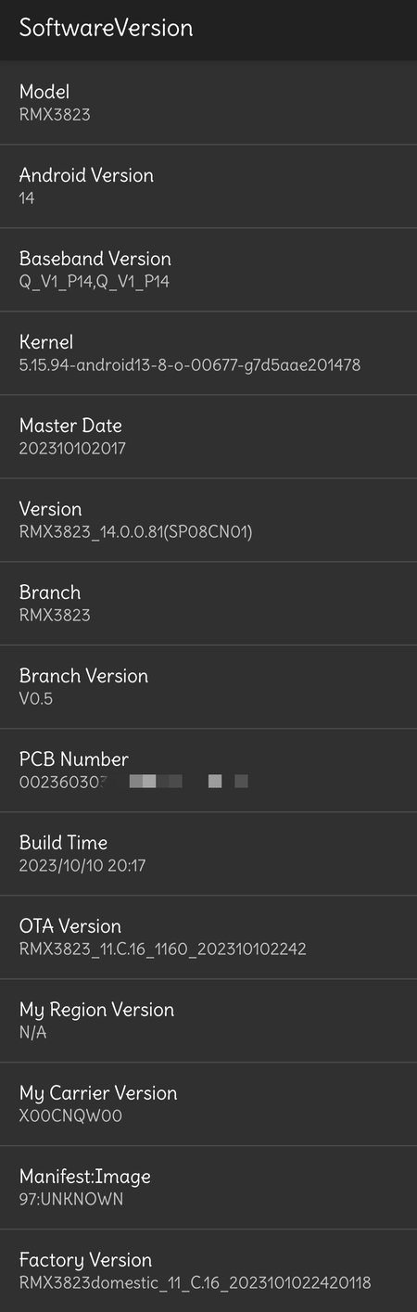Tap the SoftwareVersion title header
417x1312 pixels.
[106, 28]
